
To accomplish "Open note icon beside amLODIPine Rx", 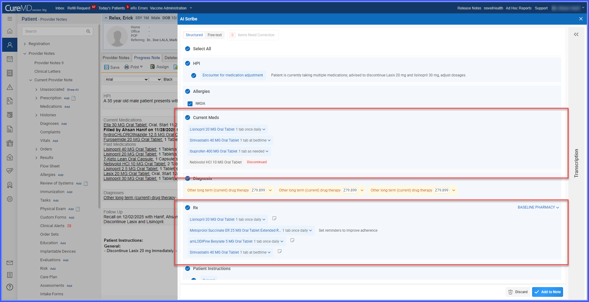I will [292, 241].
